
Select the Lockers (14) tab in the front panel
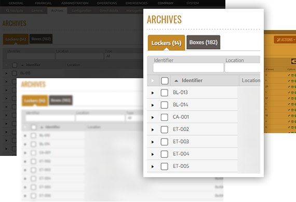pyautogui.click(x=166, y=43)
